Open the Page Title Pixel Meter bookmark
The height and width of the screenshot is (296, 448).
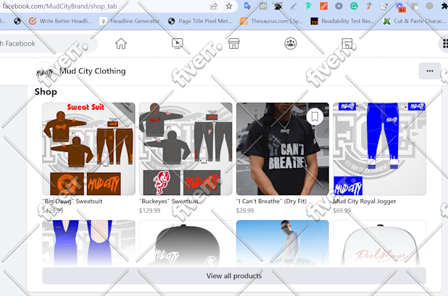tap(200, 21)
